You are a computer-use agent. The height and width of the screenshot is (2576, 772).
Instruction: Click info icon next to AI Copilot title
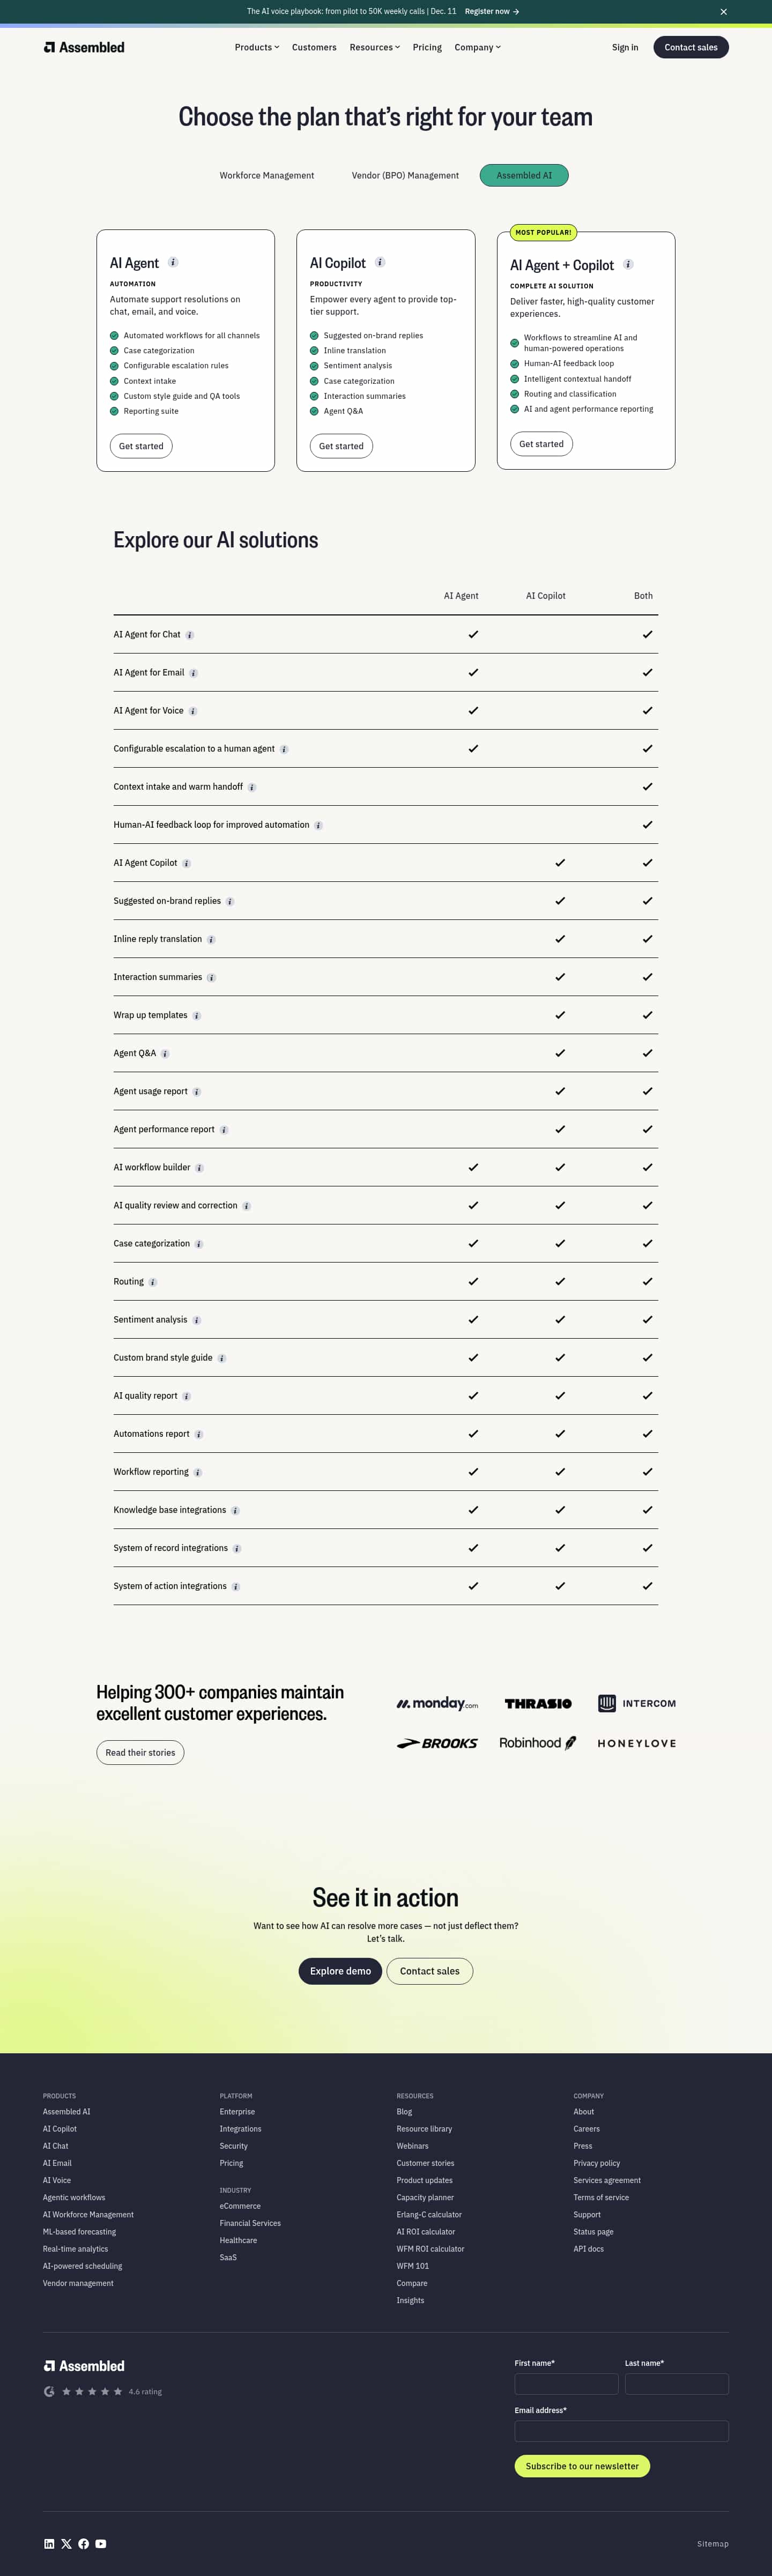point(380,262)
